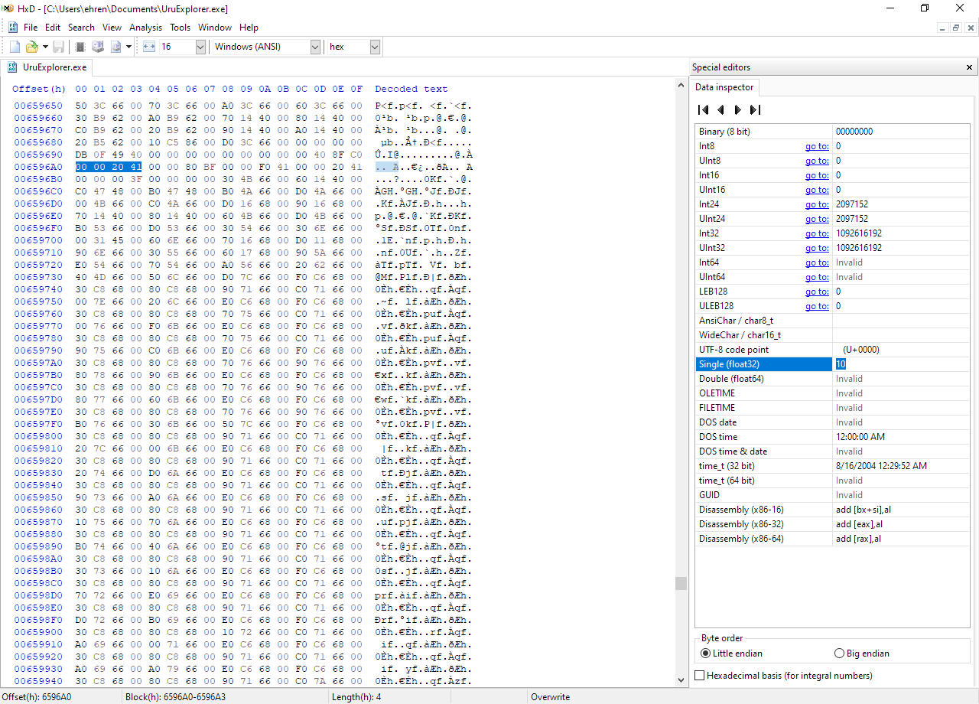This screenshot has width=979, height=704.
Task: Open the Edit menu
Action: coord(53,28)
